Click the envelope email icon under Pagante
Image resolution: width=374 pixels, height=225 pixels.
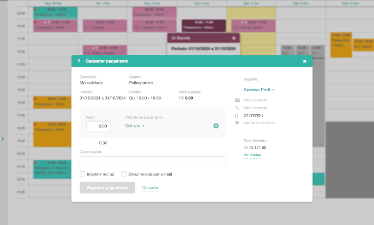pyautogui.click(x=237, y=100)
